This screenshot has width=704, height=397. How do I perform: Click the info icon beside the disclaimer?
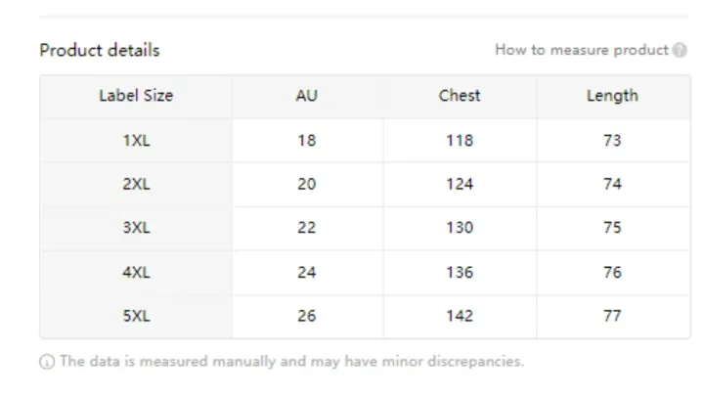point(47,362)
